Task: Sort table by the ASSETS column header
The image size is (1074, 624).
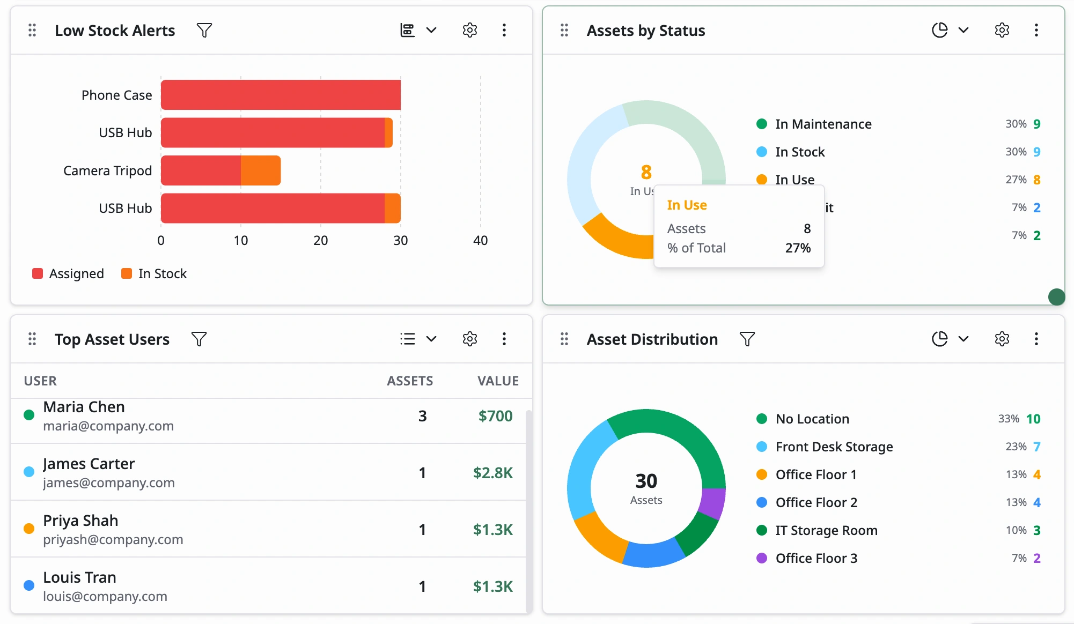Action: pyautogui.click(x=410, y=381)
